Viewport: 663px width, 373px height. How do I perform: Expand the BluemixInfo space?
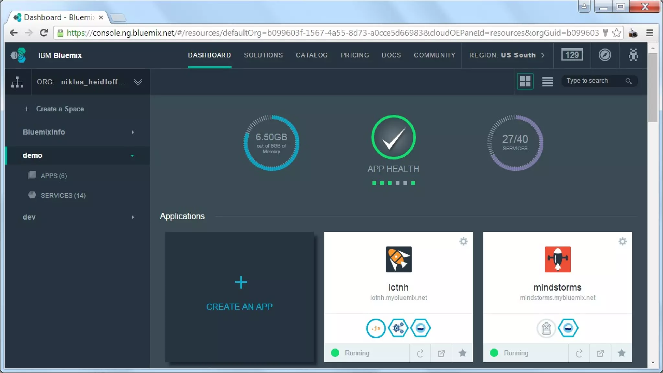pyautogui.click(x=133, y=132)
